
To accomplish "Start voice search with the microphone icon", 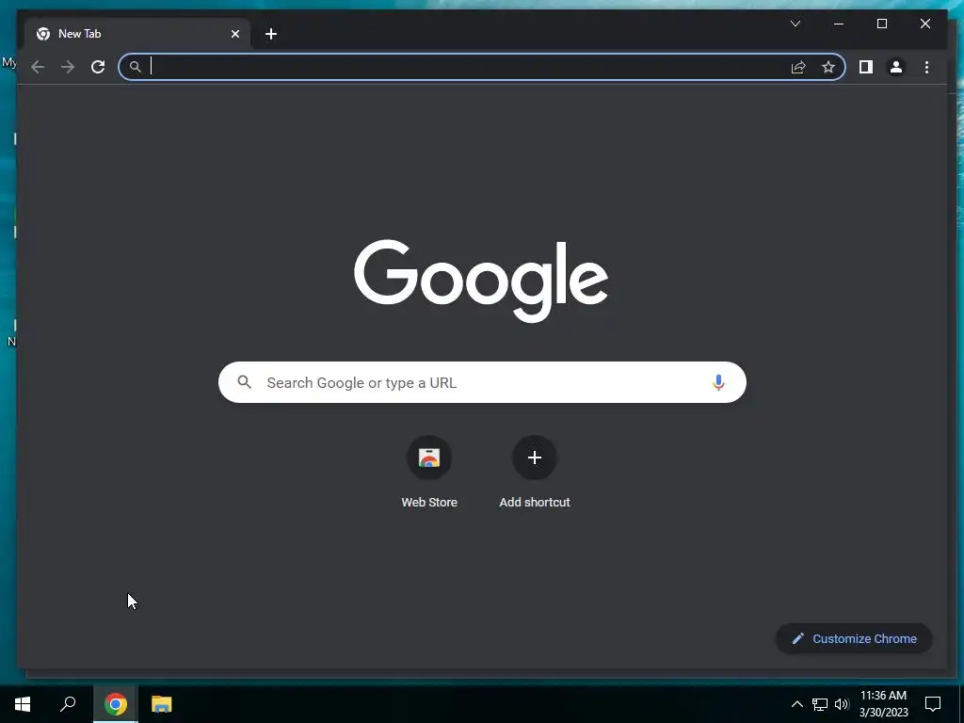I will click(718, 382).
